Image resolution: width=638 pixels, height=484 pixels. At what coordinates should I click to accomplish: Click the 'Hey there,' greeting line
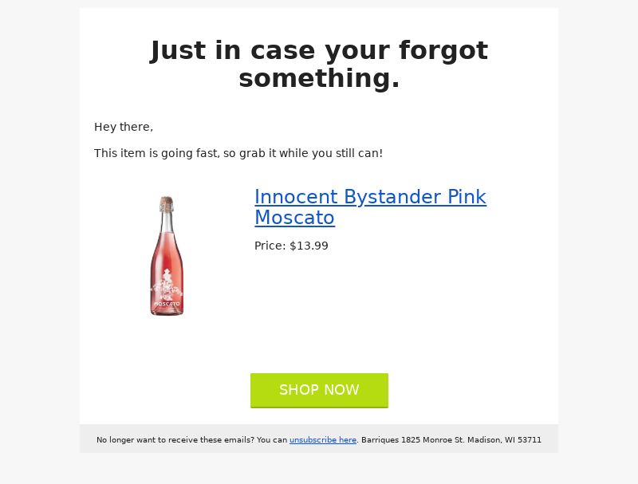point(124,127)
